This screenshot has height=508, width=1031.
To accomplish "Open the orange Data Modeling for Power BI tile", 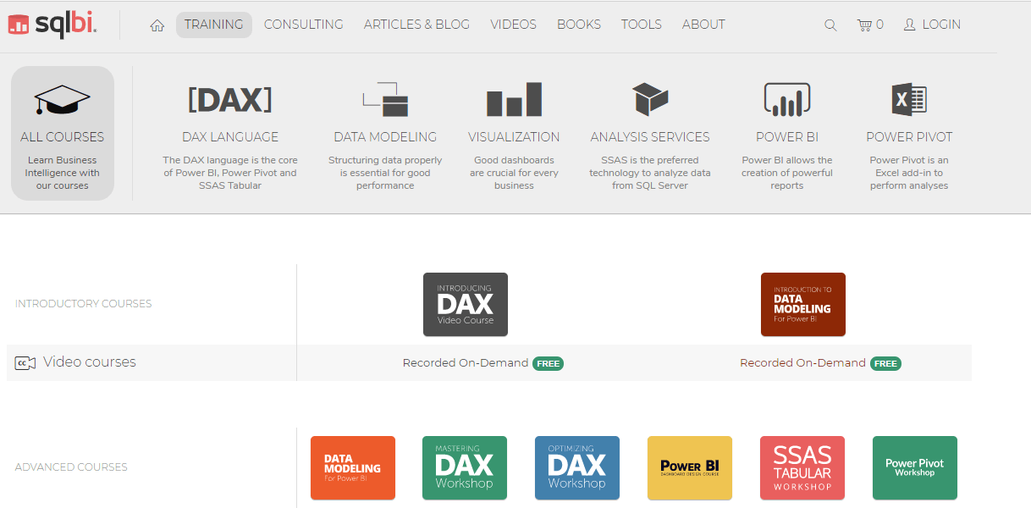I will (x=353, y=467).
